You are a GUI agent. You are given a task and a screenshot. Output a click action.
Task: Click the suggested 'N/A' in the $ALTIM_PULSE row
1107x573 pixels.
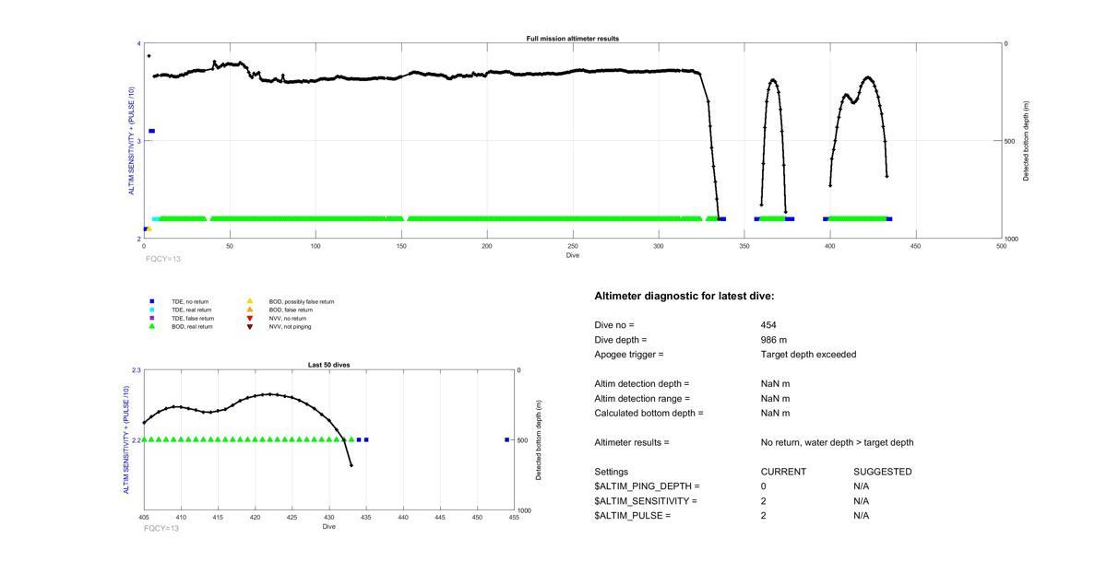862,516
